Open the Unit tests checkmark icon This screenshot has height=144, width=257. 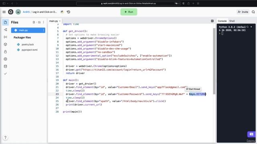pos(5,74)
